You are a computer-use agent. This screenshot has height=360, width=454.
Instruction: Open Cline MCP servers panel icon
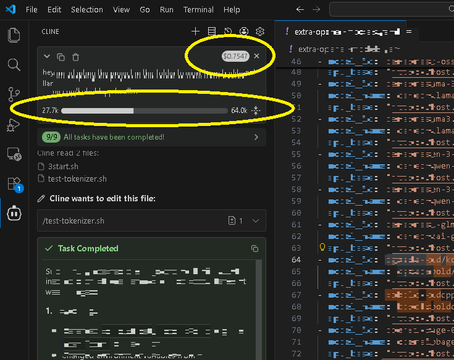[x=212, y=31]
